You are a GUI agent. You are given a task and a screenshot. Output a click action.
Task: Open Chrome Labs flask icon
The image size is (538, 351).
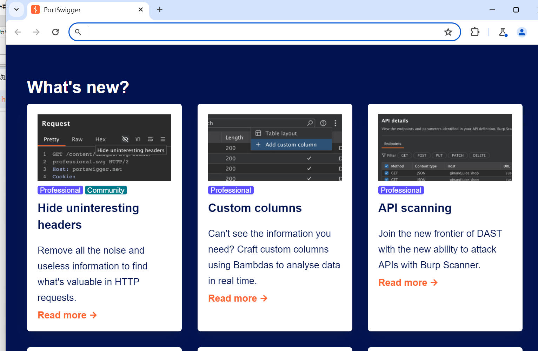[503, 32]
